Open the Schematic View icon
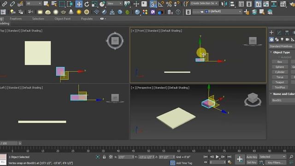This screenshot has width=295, height=166. click(x=274, y=4)
